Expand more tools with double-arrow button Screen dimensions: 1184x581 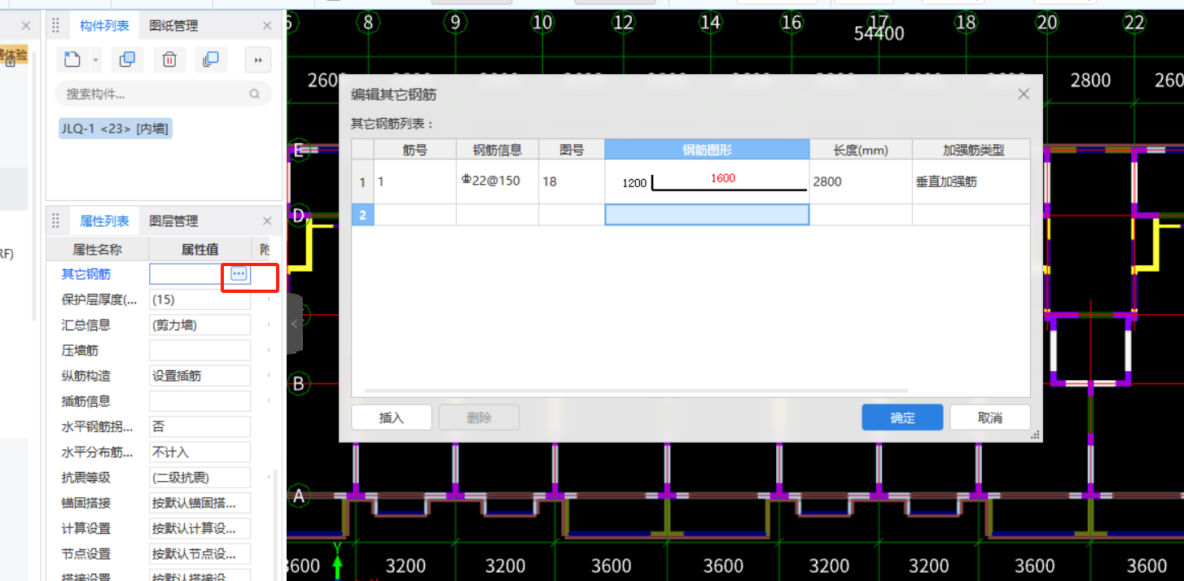click(258, 59)
